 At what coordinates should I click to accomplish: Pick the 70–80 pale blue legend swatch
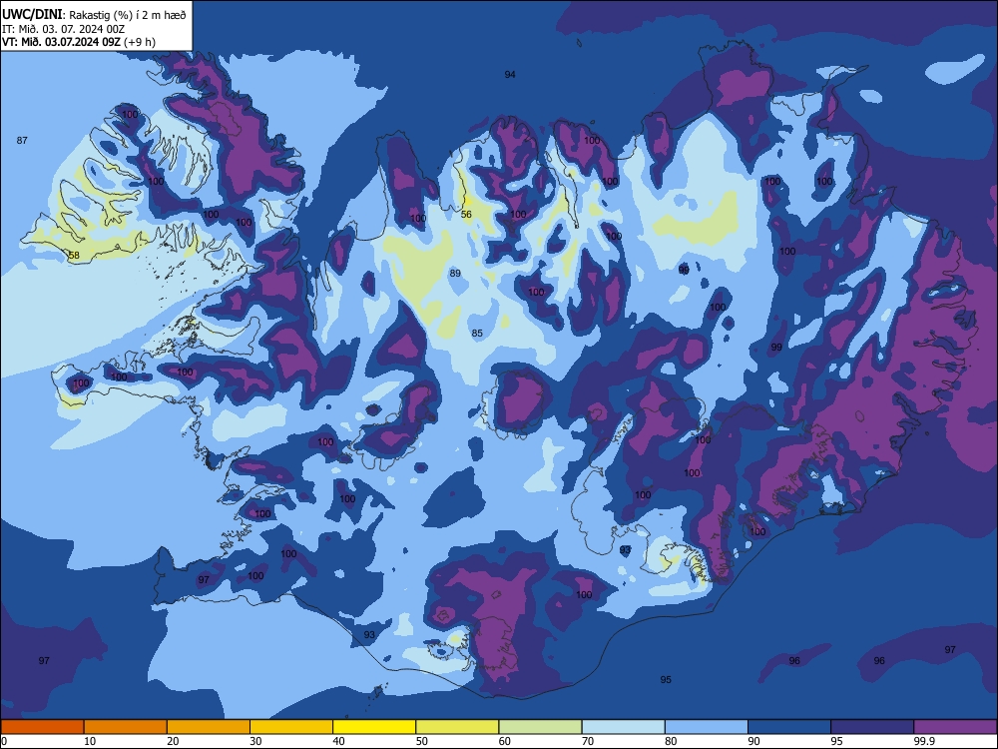point(623,727)
